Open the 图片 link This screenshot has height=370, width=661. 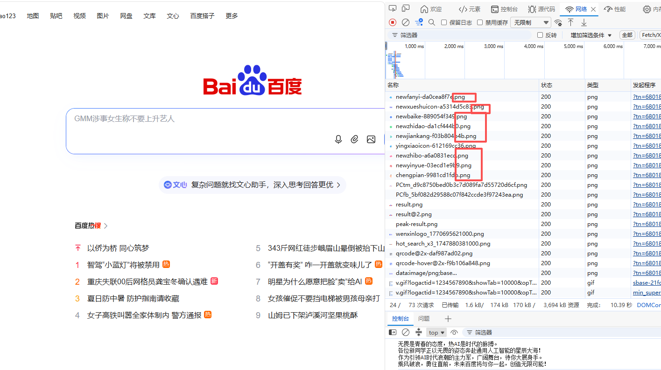pyautogui.click(x=103, y=16)
